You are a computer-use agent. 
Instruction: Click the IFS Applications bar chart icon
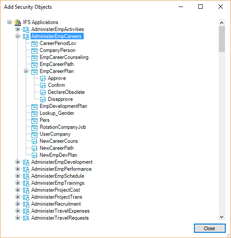18,22
